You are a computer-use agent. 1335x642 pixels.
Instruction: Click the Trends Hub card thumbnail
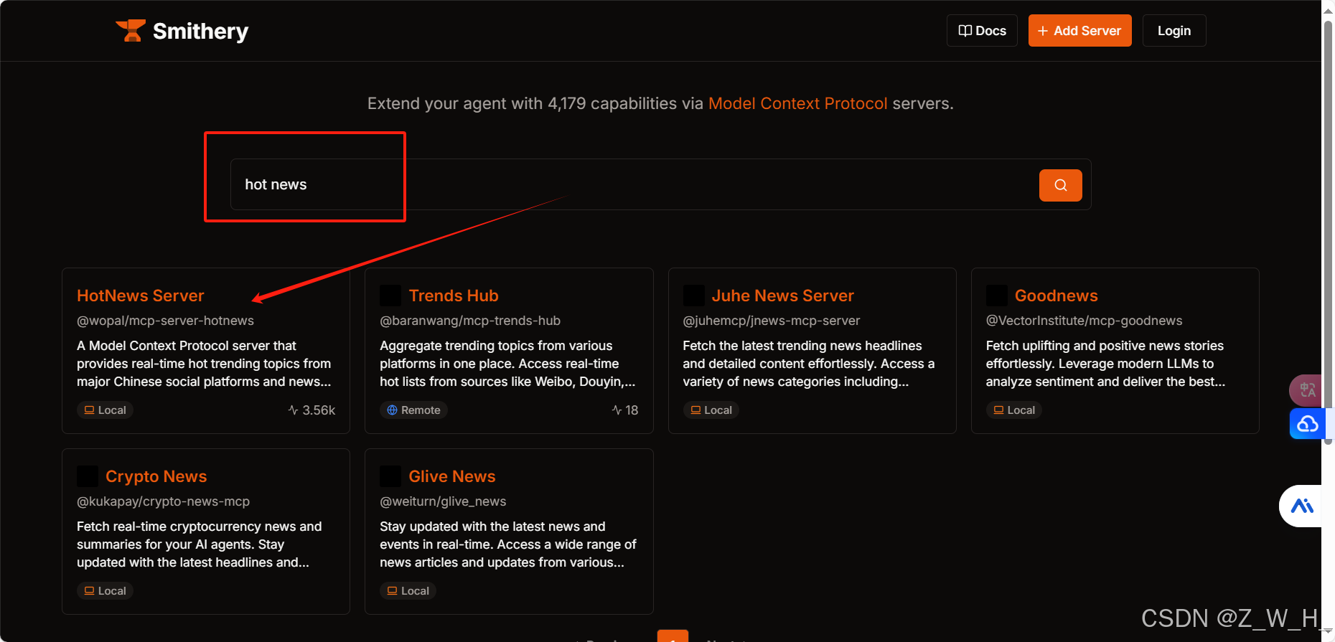point(390,296)
